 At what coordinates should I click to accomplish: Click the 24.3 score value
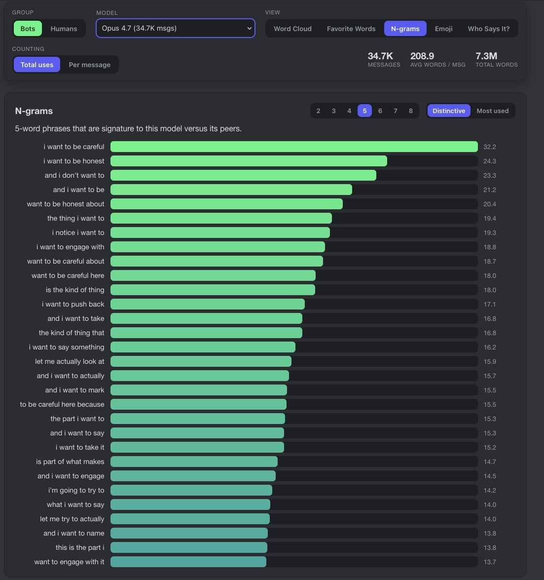click(x=490, y=161)
